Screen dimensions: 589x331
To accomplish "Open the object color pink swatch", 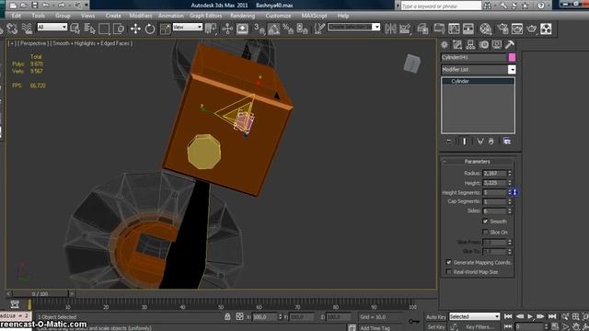I will tap(512, 57).
